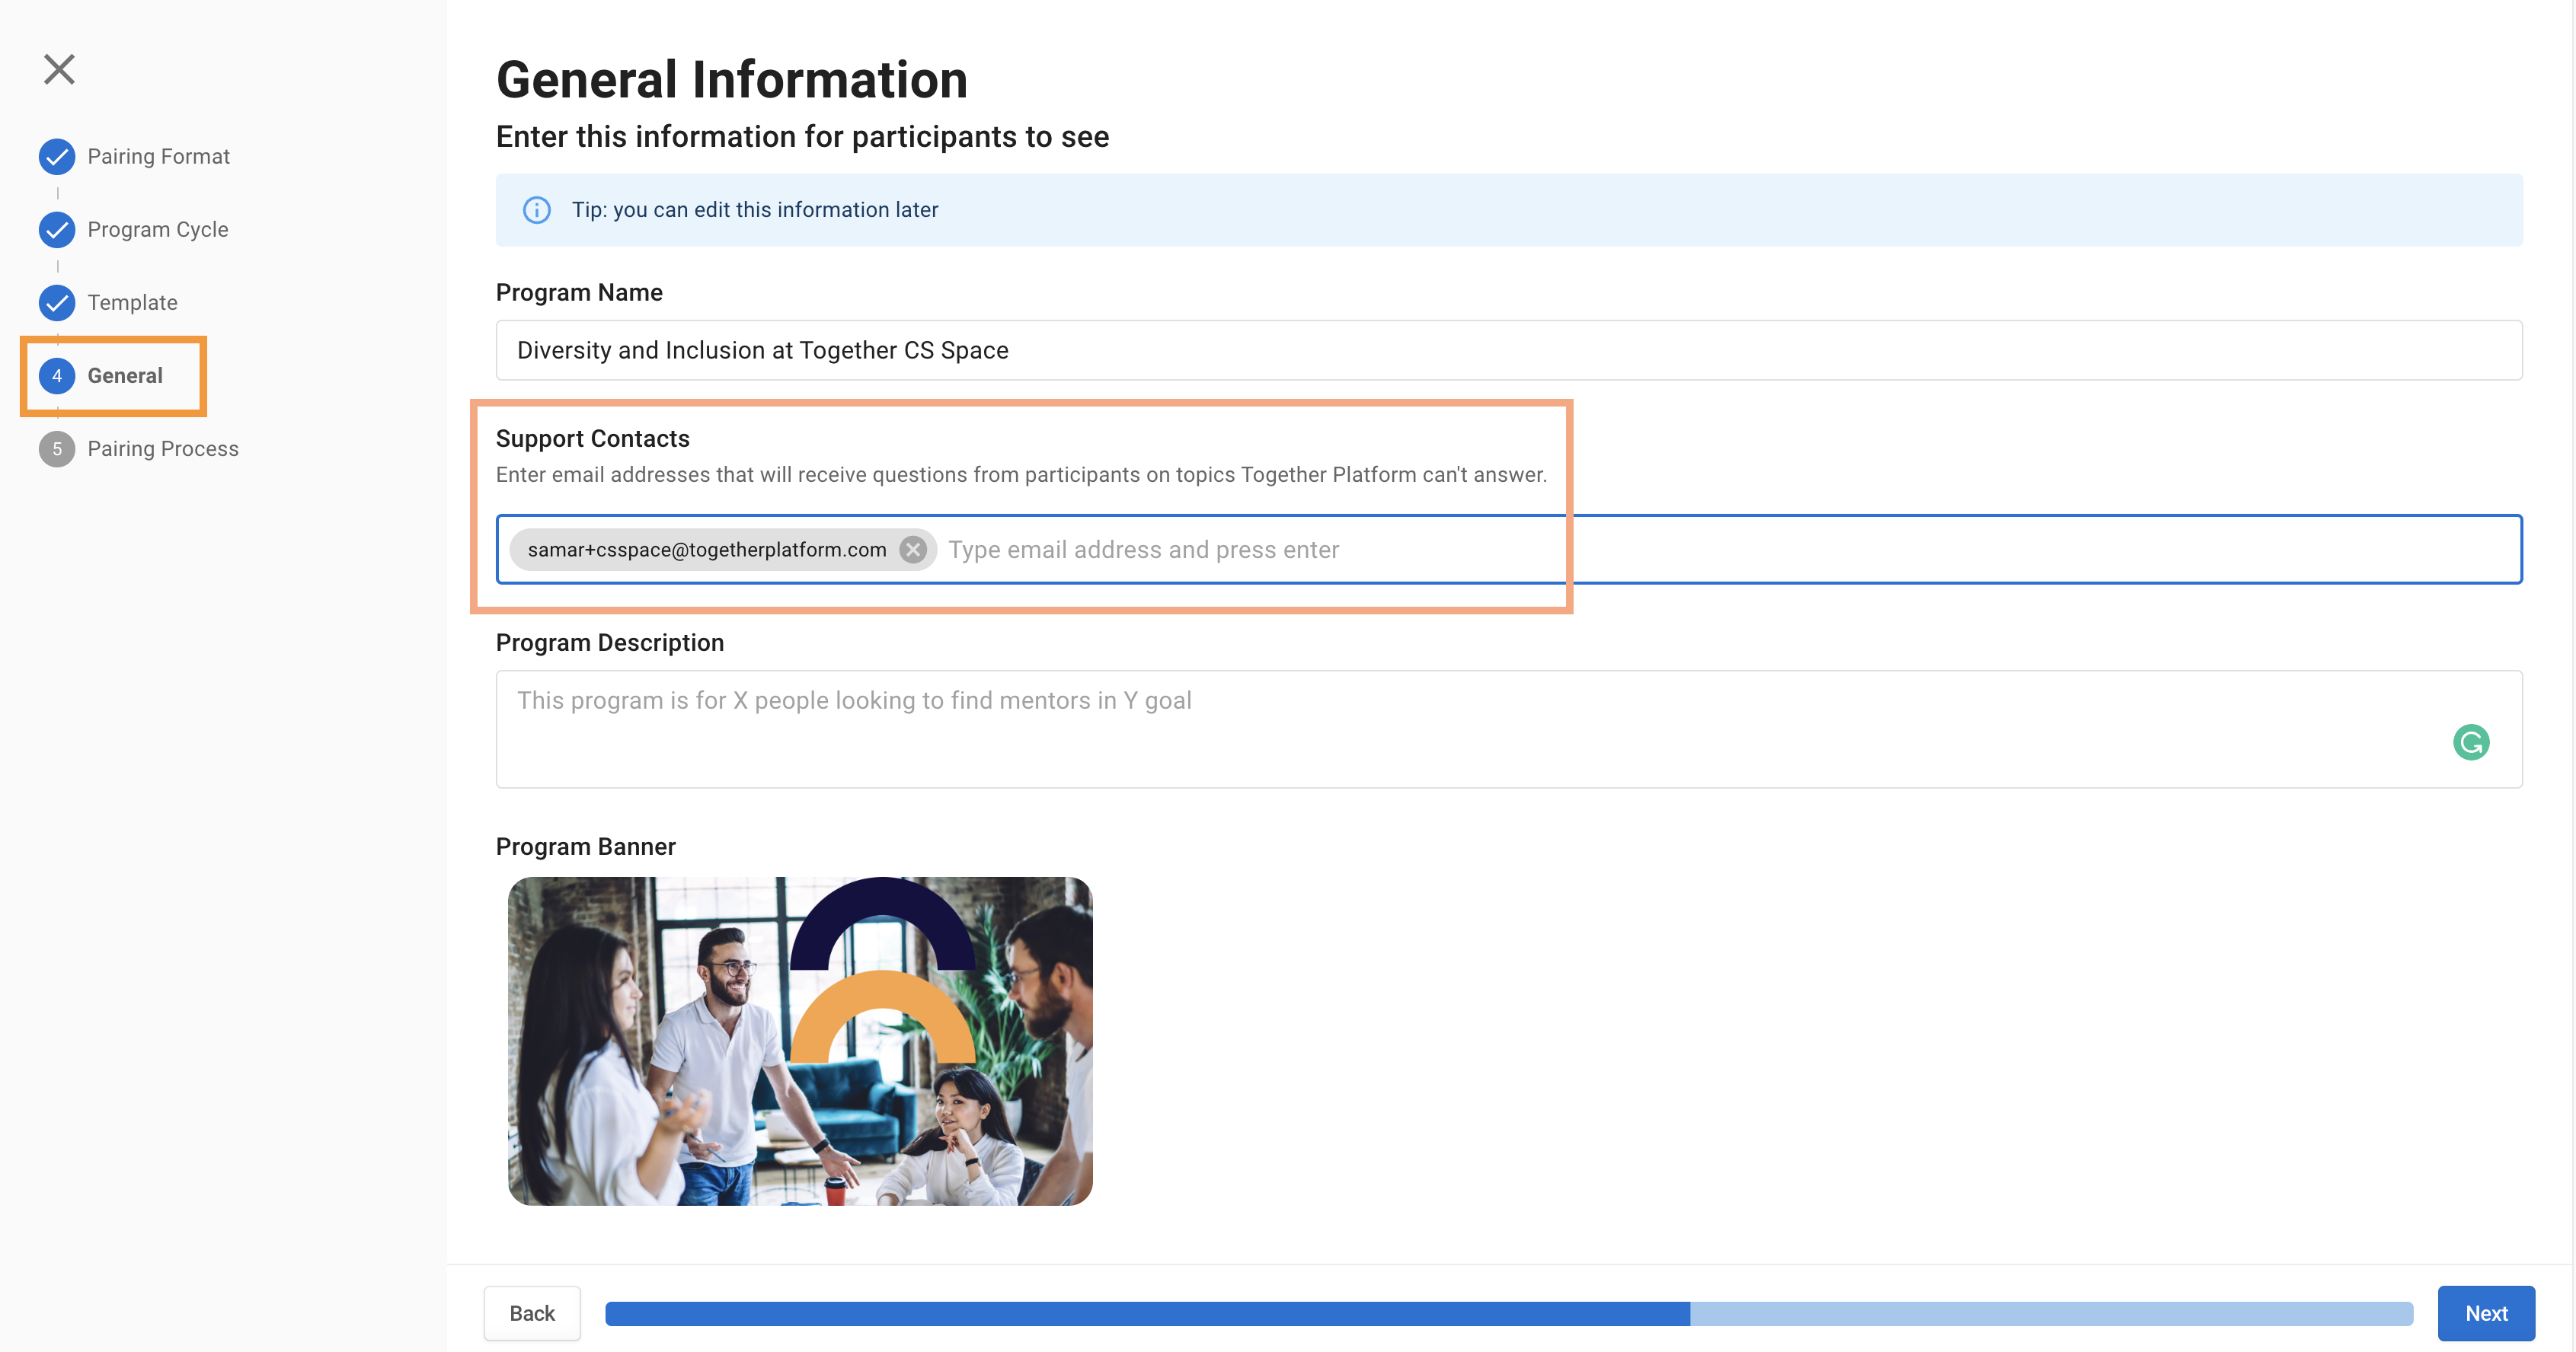Click the Pairing Format checkmark icon
Screen dimensions: 2576x1352
pos(57,157)
